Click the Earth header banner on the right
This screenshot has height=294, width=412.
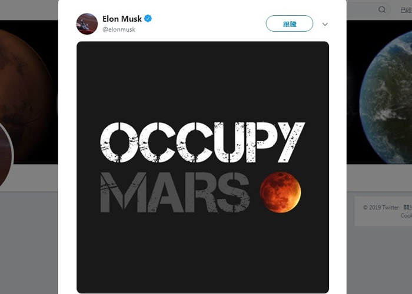pos(379,92)
